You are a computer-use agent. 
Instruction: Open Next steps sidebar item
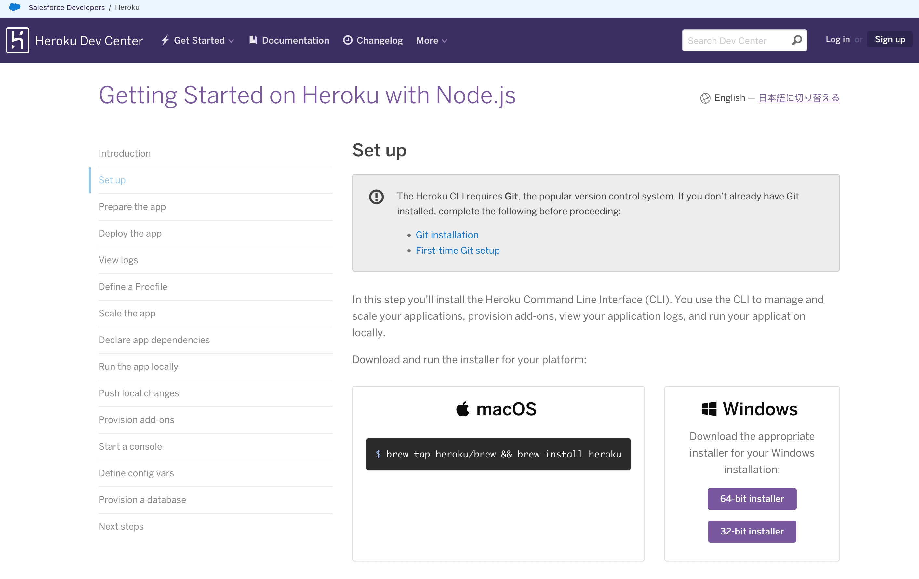coord(215,527)
